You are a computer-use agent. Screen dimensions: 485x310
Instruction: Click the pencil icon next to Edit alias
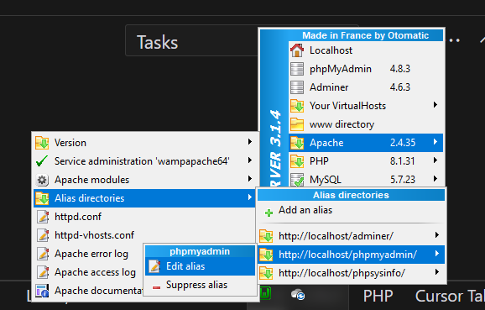(154, 266)
